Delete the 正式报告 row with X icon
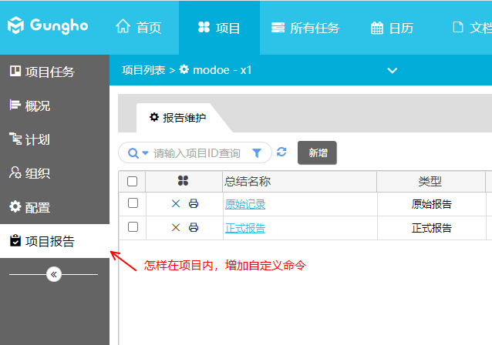 point(175,228)
